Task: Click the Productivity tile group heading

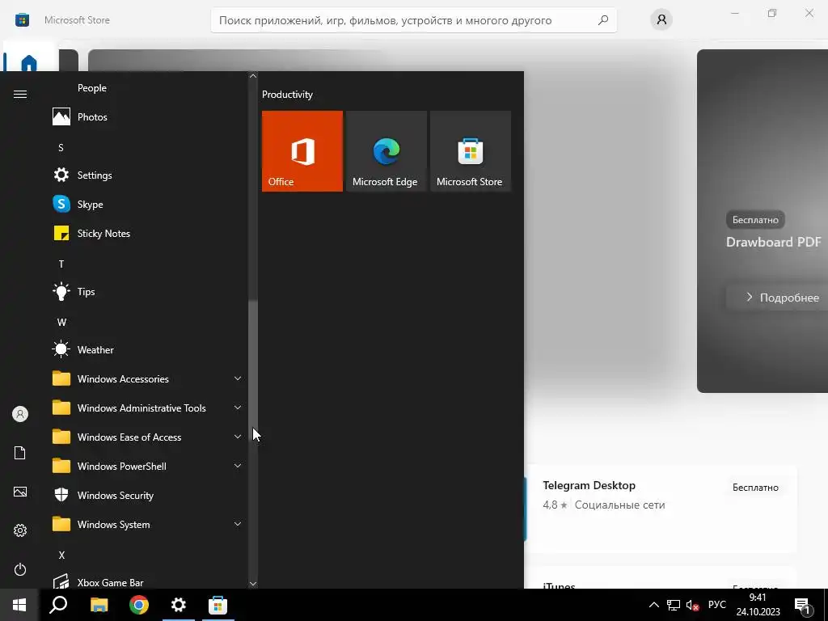Action: [x=287, y=95]
